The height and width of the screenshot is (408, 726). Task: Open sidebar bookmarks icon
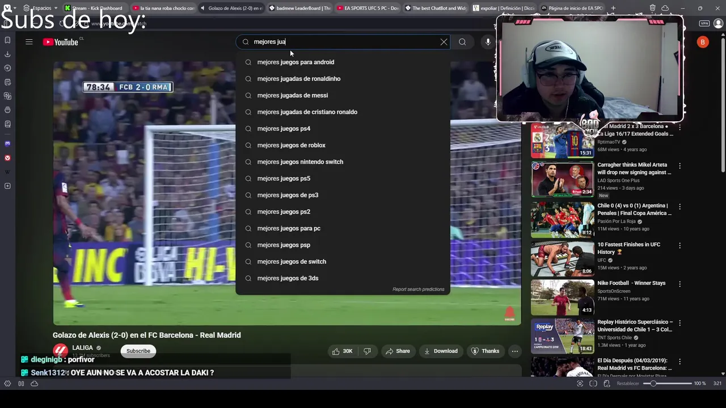pyautogui.click(x=7, y=40)
